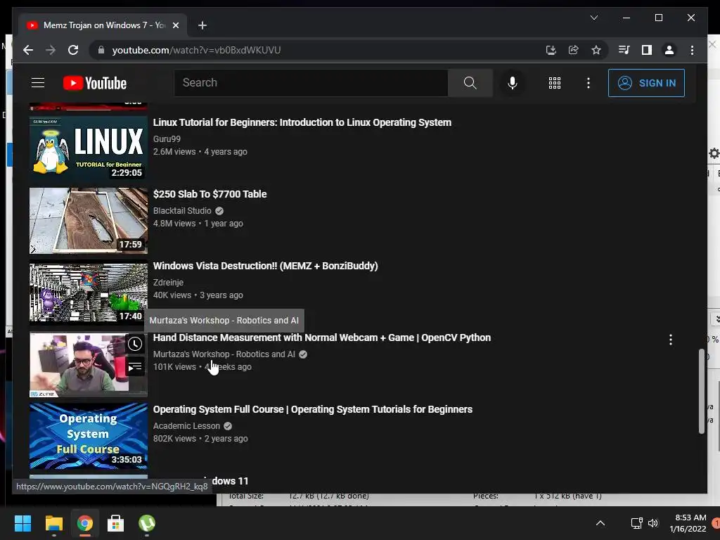
Task: Go back with the browser back arrow
Action: (28, 50)
